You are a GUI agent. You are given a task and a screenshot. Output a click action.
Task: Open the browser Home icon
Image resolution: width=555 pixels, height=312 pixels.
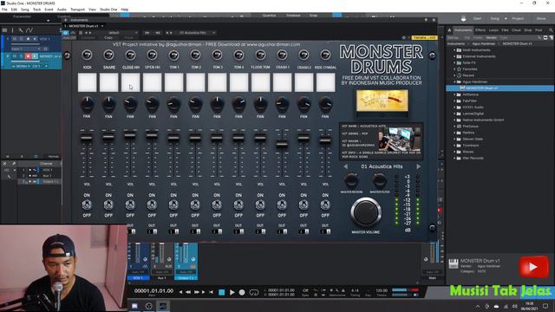coord(449,30)
